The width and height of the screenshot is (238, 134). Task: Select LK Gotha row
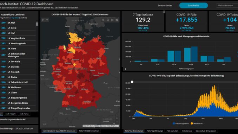(18, 77)
